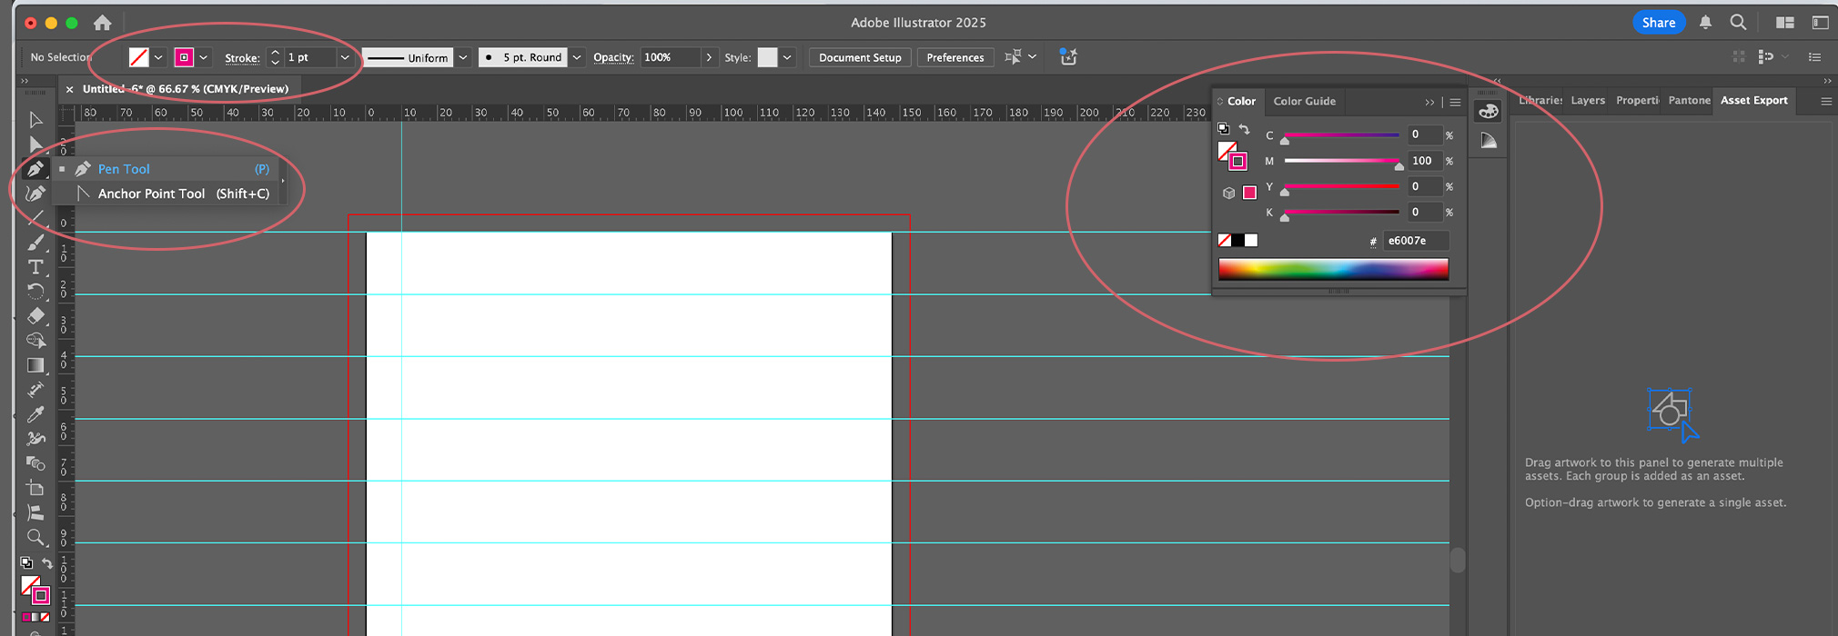Click the Share button

[x=1659, y=23]
